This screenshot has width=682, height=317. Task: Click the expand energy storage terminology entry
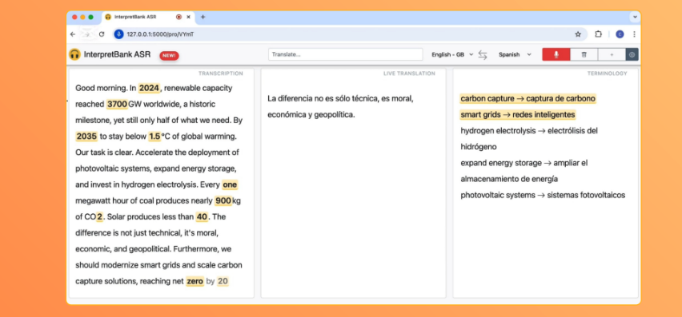click(524, 171)
